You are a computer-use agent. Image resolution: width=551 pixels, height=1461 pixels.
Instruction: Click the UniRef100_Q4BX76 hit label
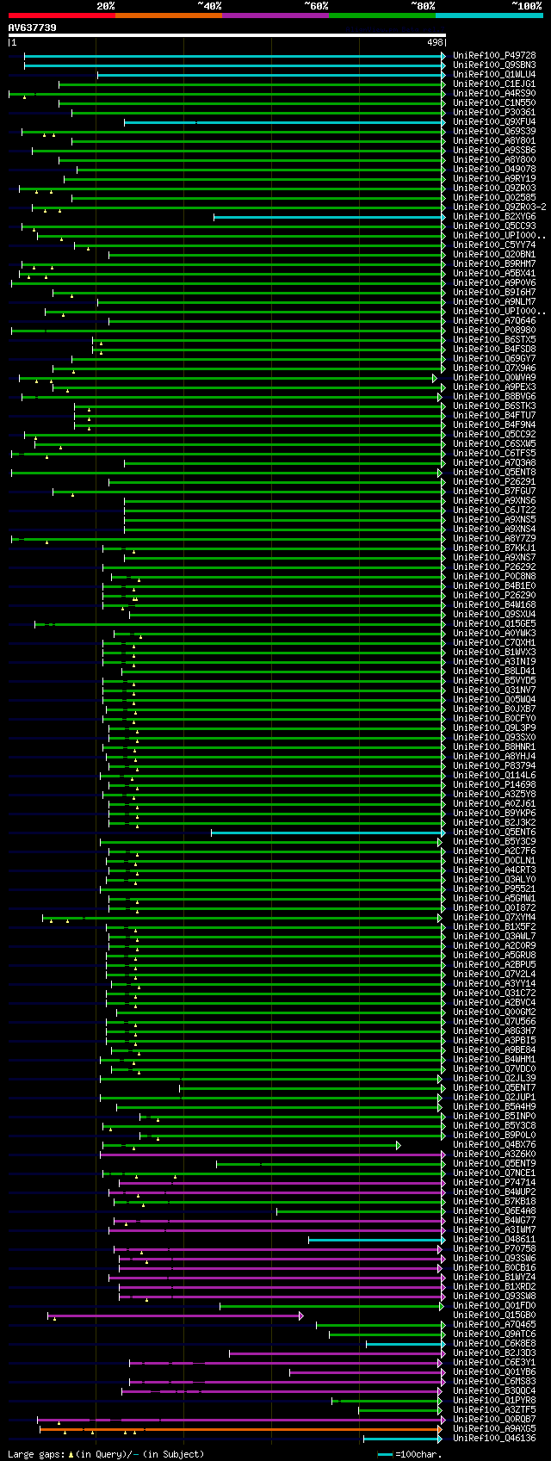click(494, 1144)
